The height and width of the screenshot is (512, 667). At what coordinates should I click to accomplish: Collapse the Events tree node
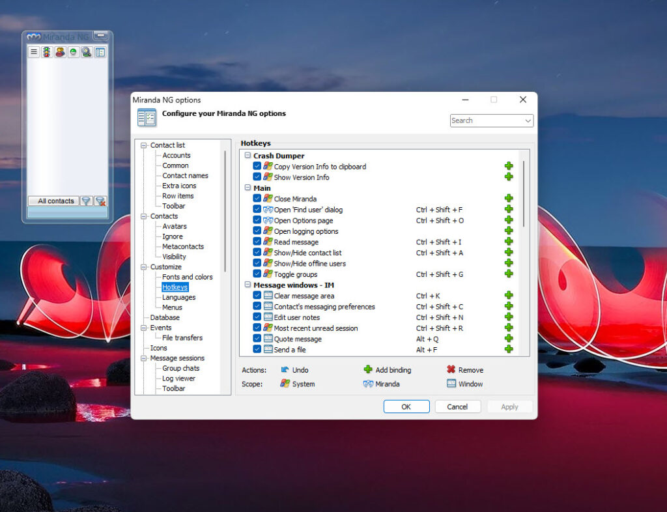143,328
